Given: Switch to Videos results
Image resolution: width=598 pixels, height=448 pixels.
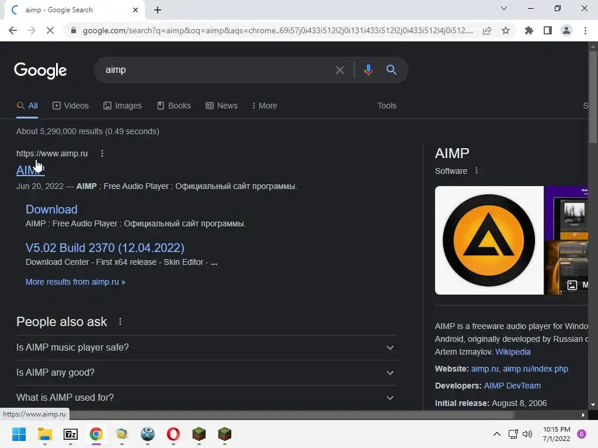Looking at the screenshot, I should click(71, 106).
